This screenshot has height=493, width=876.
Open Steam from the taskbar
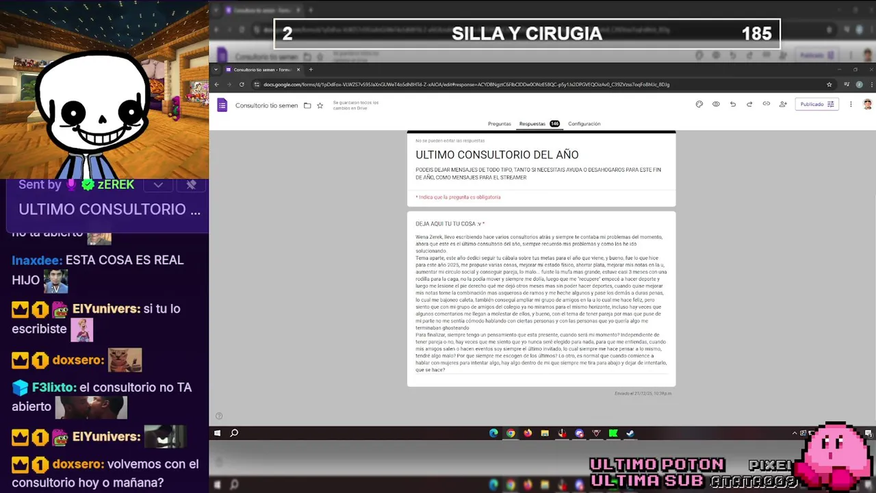(630, 433)
